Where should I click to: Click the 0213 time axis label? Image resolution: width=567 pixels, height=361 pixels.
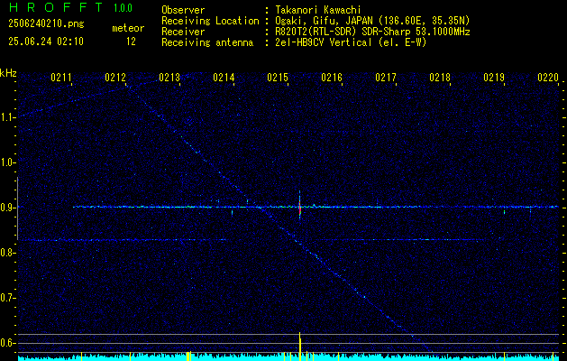pos(169,78)
